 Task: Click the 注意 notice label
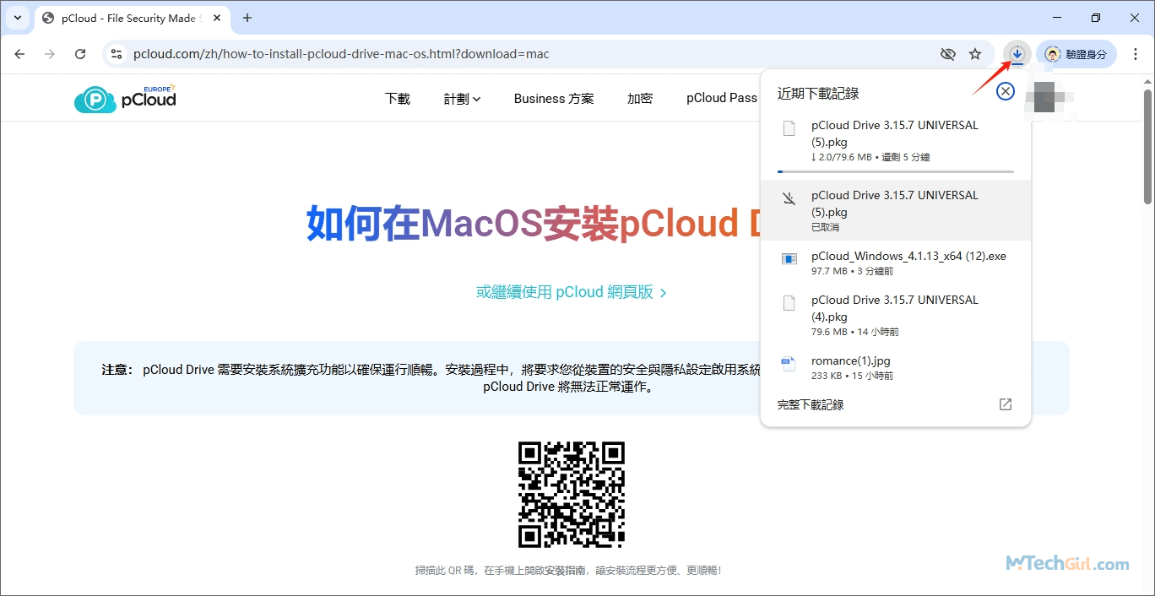(117, 369)
